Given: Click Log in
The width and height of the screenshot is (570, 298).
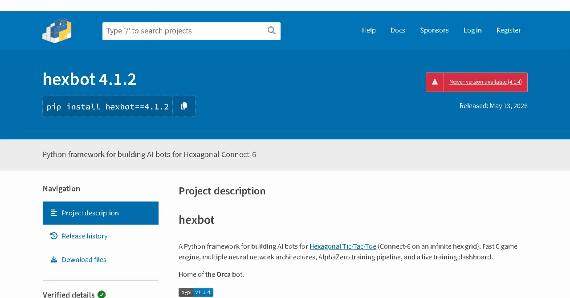Looking at the screenshot, I should [x=472, y=30].
